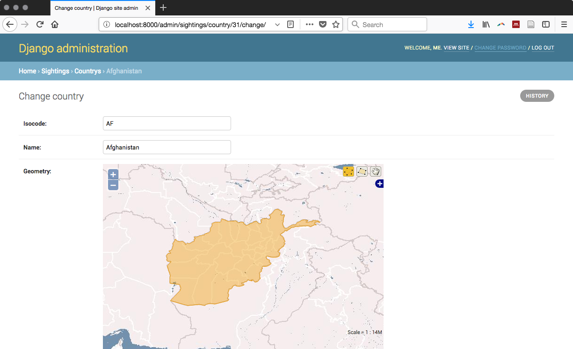Open the address bar history dropdown
This screenshot has height=349, width=573.
pos(277,25)
